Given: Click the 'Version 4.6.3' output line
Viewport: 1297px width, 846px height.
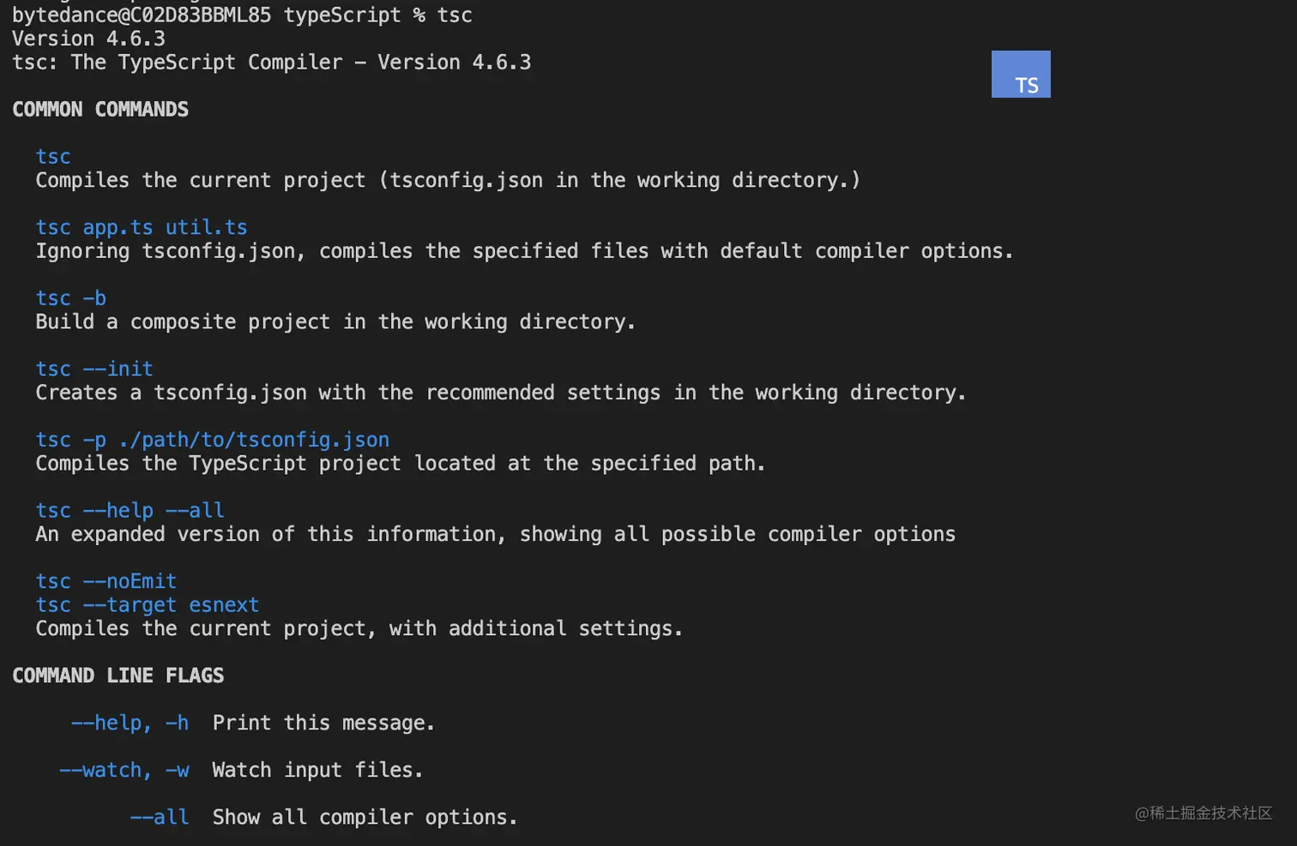Looking at the screenshot, I should [88, 39].
